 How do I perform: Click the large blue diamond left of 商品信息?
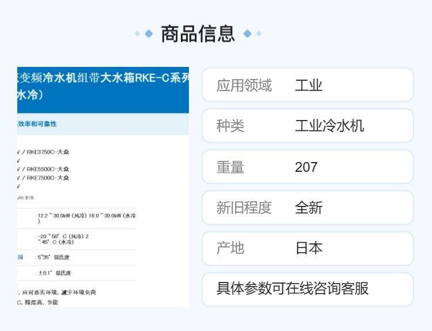[x=149, y=33]
